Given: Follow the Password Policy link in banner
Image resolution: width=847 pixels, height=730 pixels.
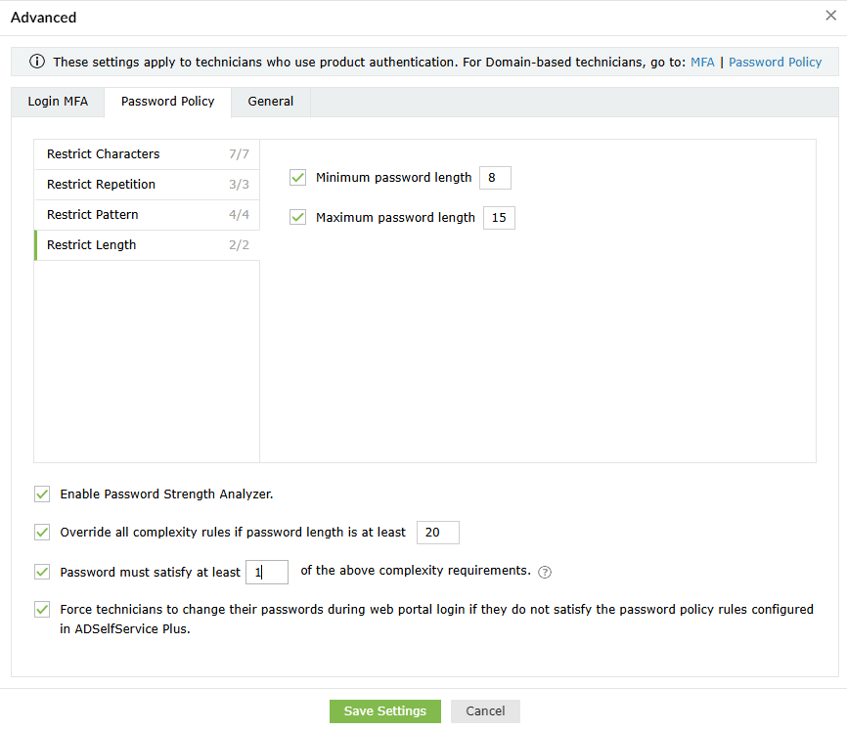Looking at the screenshot, I should click(x=775, y=62).
